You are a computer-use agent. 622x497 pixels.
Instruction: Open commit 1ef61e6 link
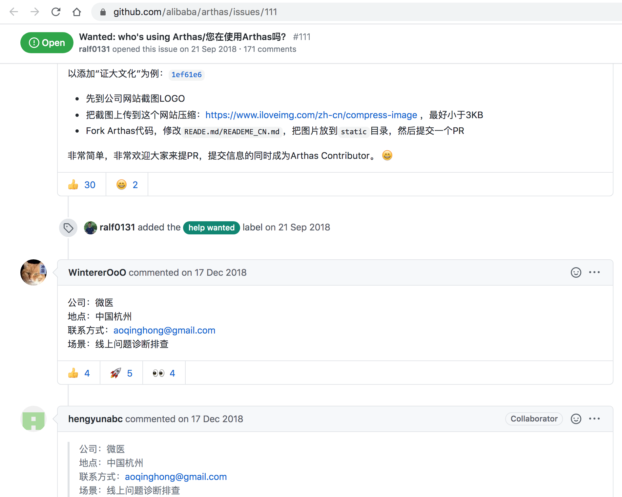point(186,75)
